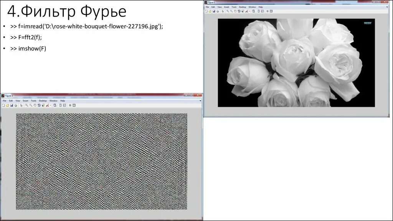
Task: Click the code line 'F=fft2(f);'
Action: tap(26, 37)
